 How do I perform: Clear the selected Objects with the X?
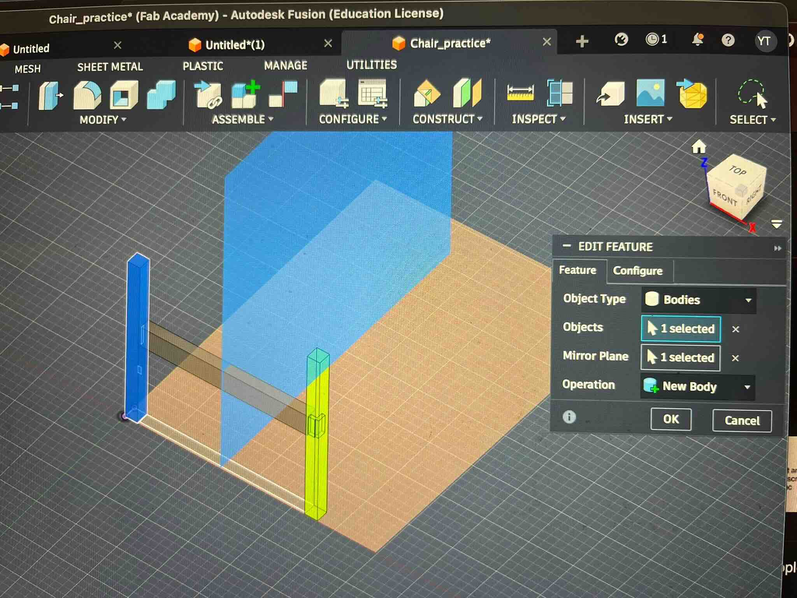(x=736, y=329)
